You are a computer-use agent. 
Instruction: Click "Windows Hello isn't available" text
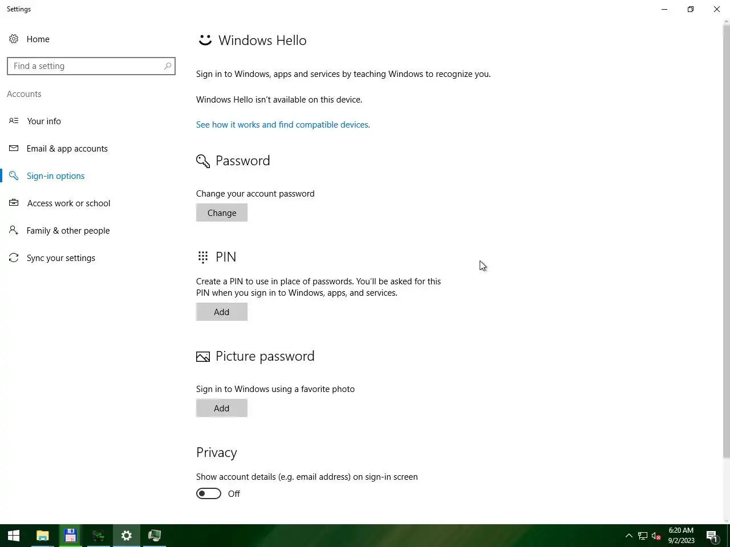click(x=279, y=99)
